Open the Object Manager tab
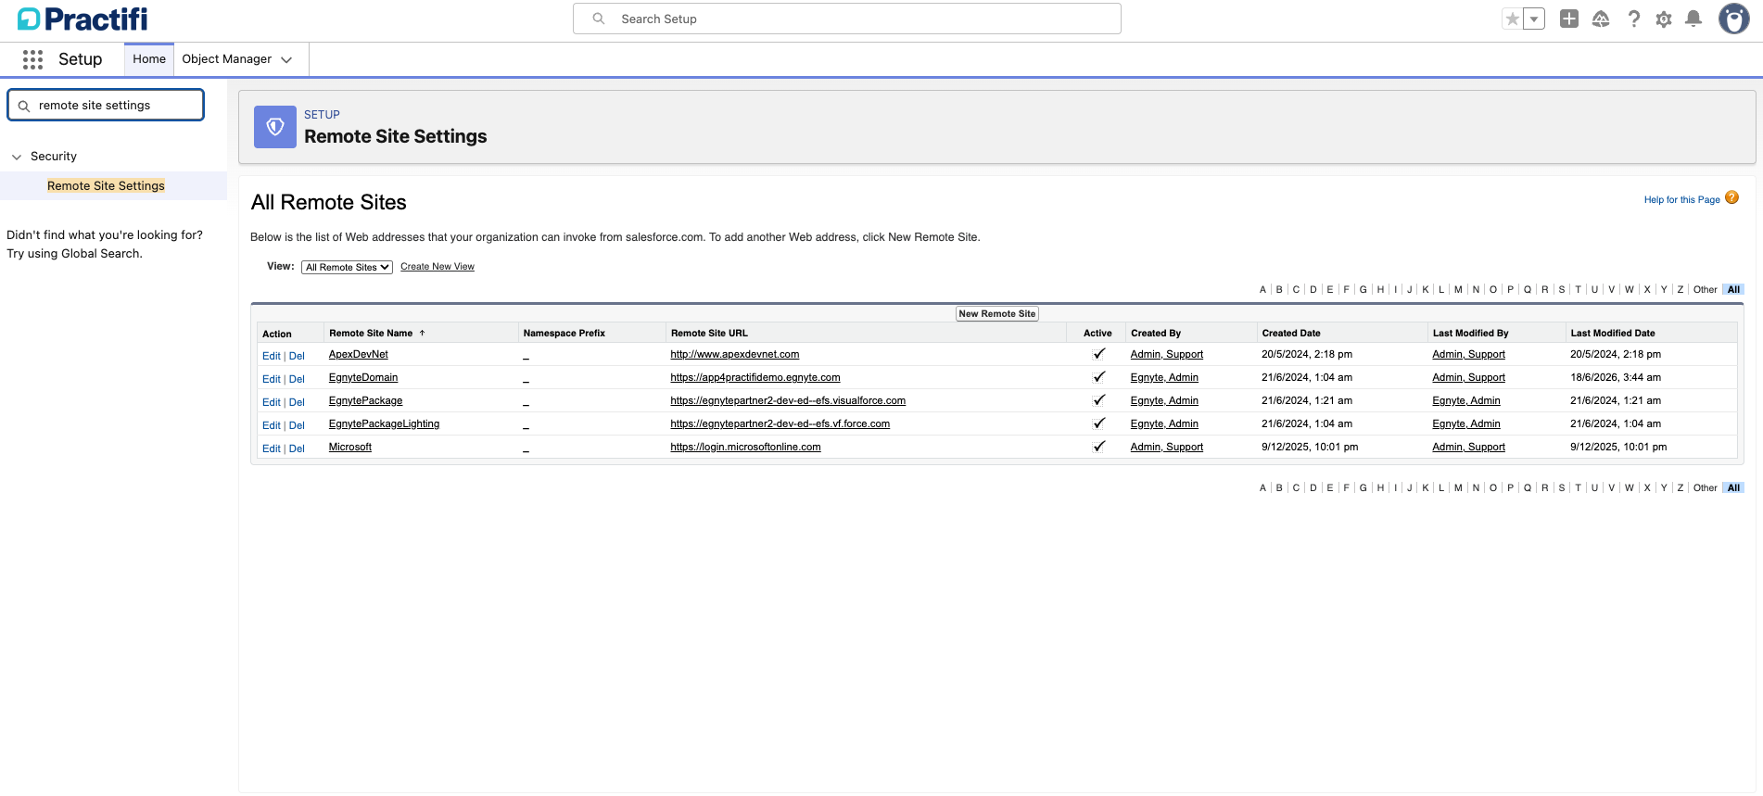Screen dimensions: 1763x796 pyautogui.click(x=227, y=59)
